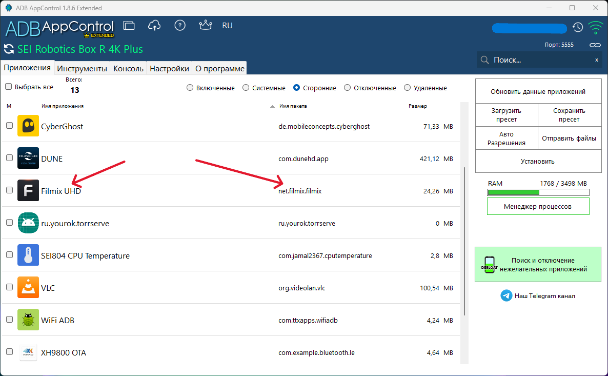Click into the 'Поиск...' search field
The height and width of the screenshot is (376, 608).
pyautogui.click(x=540, y=60)
